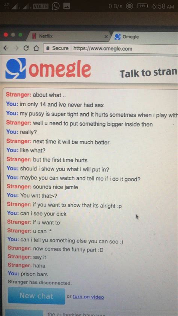Tap the gallery image notification icon
This screenshot has height=316, width=178.
point(66,6)
